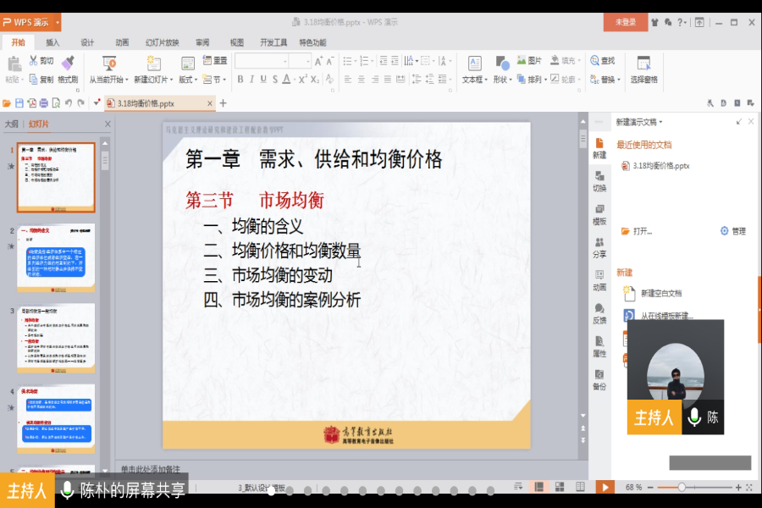Toggle italic formatting
Image resolution: width=762 pixels, height=508 pixels.
click(251, 80)
